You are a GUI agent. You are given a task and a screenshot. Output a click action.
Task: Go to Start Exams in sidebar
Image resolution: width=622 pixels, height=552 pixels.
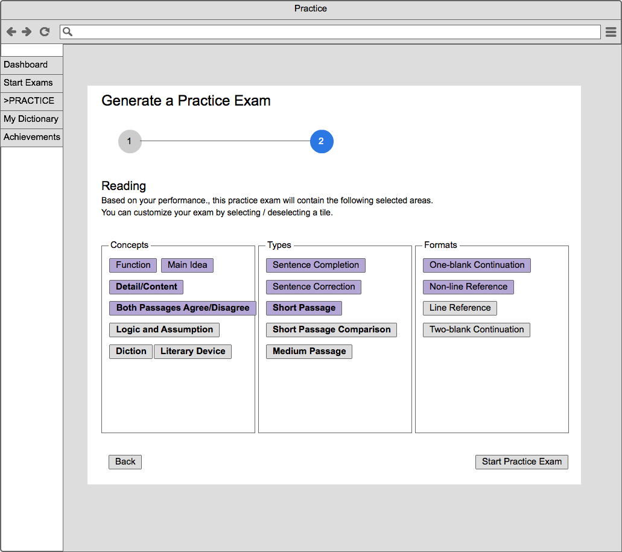tap(32, 83)
